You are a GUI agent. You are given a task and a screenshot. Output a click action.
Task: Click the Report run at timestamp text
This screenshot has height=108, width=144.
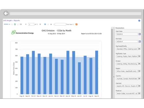tap(91, 34)
